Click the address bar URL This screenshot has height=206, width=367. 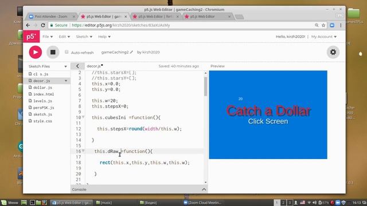click(121, 25)
